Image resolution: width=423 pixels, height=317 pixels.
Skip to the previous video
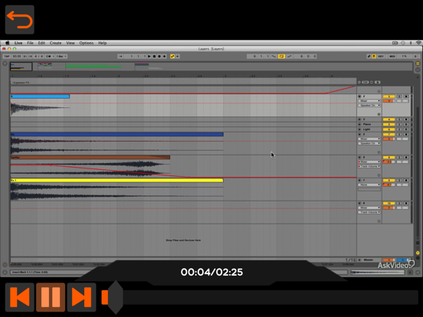[x=20, y=297]
